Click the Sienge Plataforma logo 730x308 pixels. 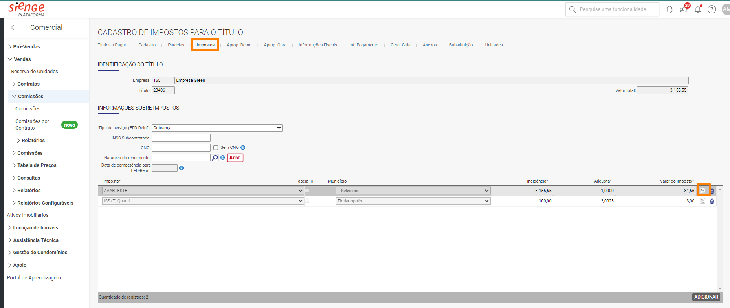click(27, 9)
